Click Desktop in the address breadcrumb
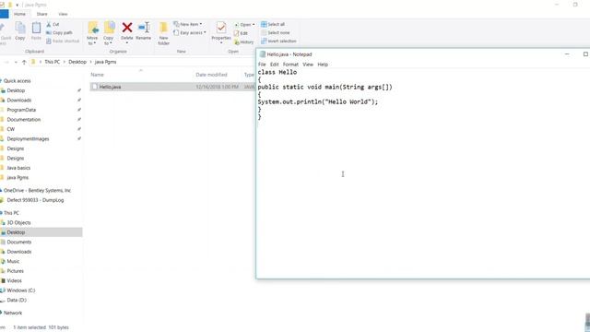This screenshot has height=332, width=590. (x=77, y=62)
